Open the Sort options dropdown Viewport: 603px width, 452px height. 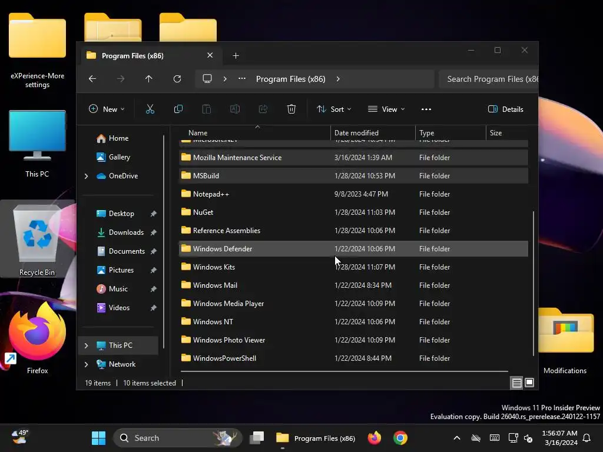pos(333,109)
